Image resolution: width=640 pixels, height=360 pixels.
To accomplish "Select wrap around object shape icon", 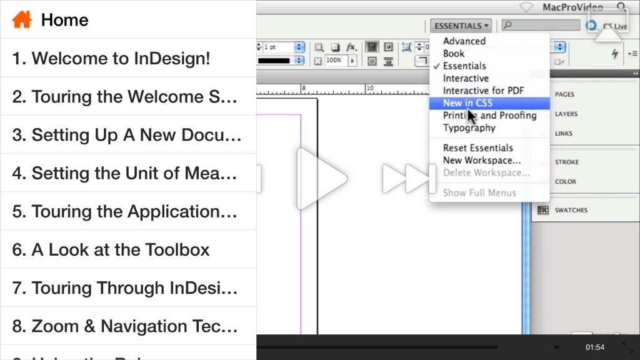I will (372, 61).
